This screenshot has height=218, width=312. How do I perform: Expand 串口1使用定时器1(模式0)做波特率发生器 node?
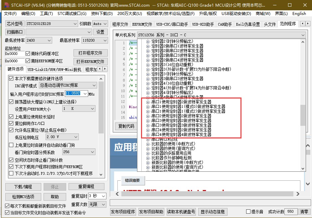click(x=148, y=107)
